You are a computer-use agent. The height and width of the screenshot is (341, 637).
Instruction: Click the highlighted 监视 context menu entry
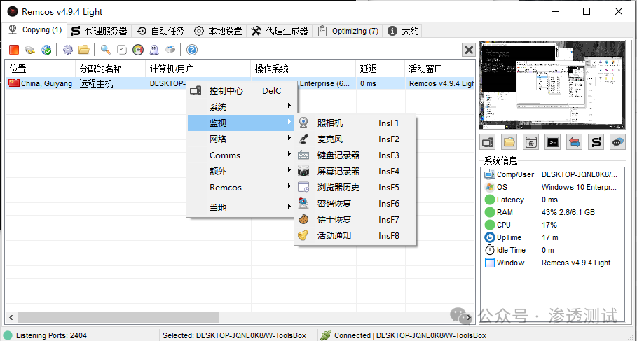pyautogui.click(x=242, y=123)
